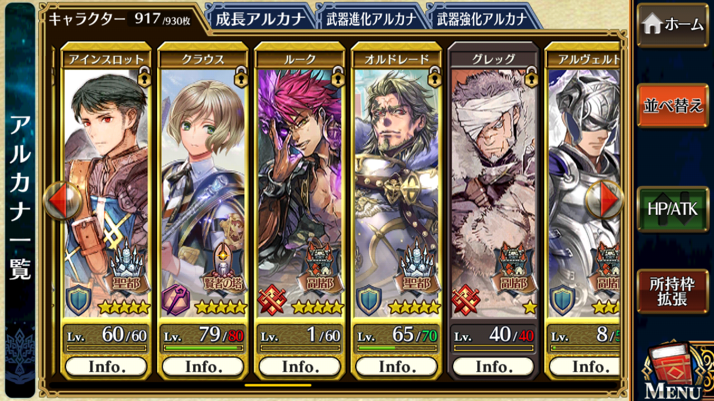Click the red right arrow to page forward

click(605, 199)
